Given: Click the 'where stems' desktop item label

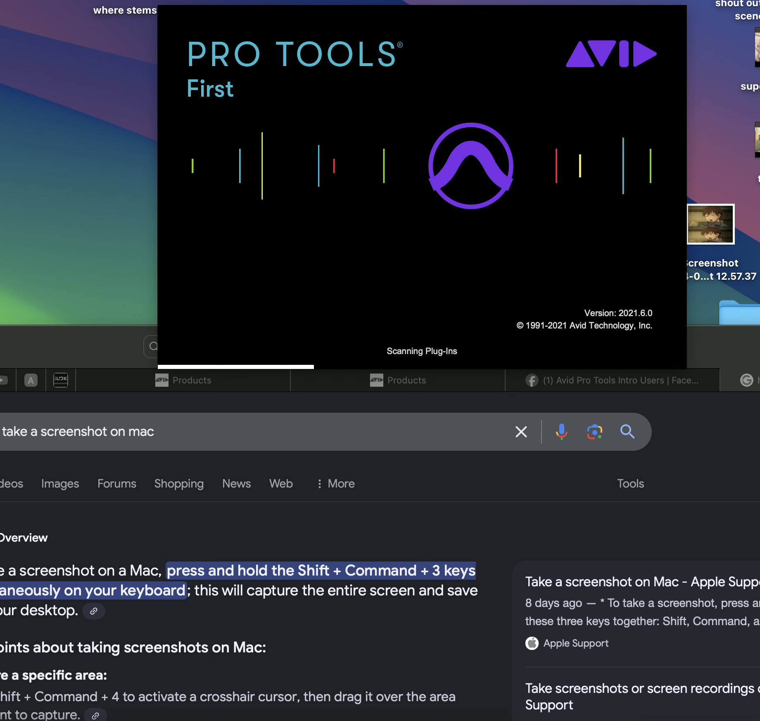Looking at the screenshot, I should click(125, 10).
